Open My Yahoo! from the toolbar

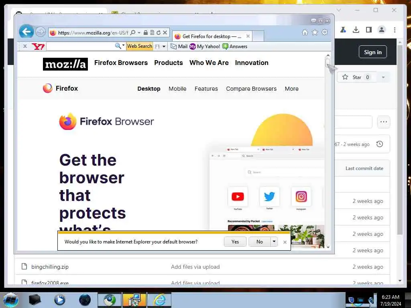pos(205,47)
